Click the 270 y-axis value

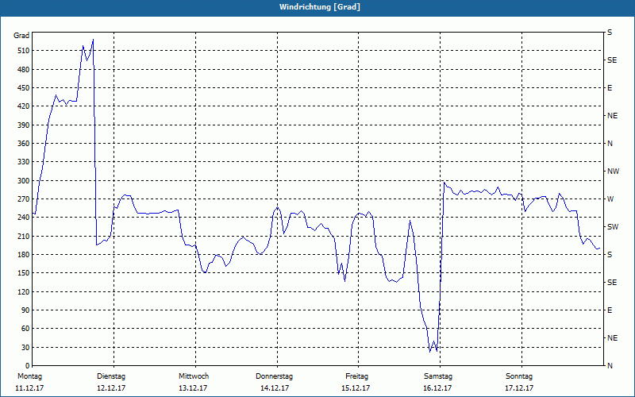23,199
